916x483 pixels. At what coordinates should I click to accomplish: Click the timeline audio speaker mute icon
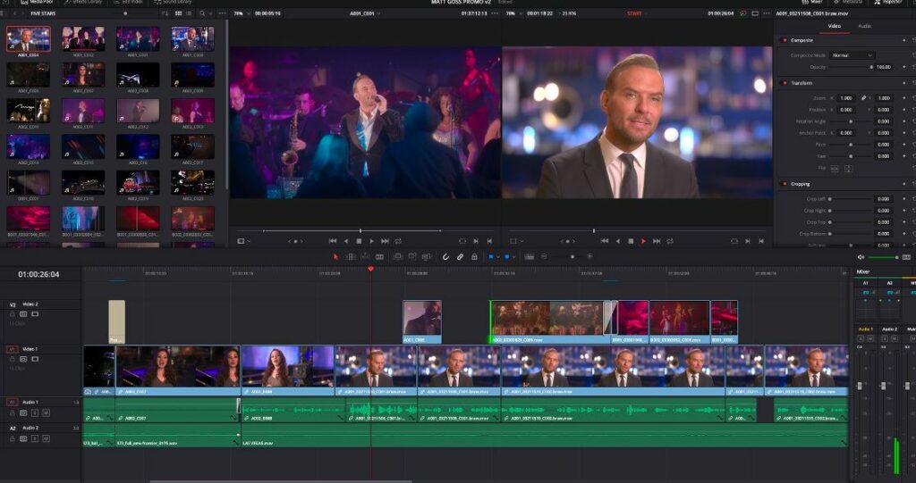tap(861, 257)
